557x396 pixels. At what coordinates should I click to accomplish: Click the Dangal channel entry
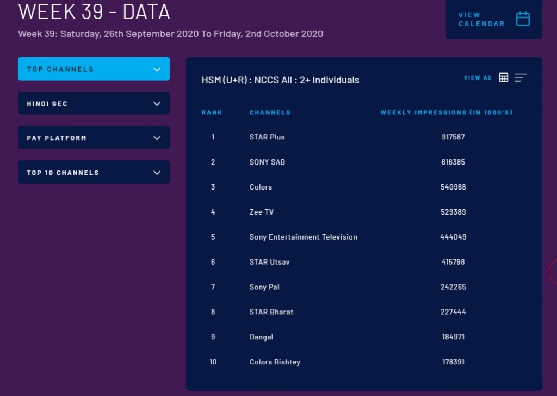[261, 337]
